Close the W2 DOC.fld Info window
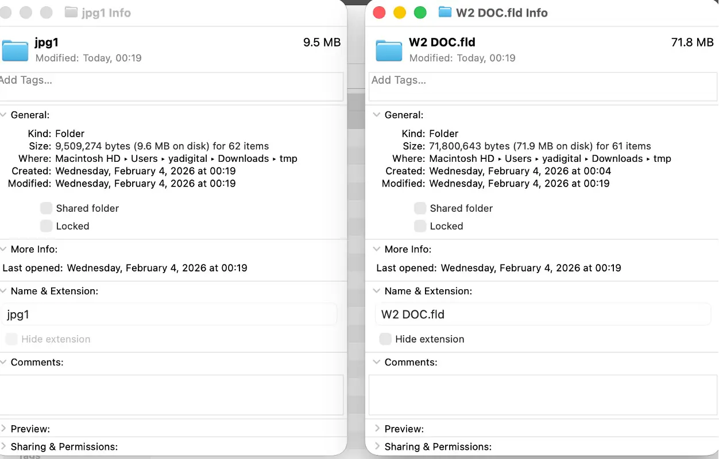This screenshot has height=459, width=719. coord(379,12)
